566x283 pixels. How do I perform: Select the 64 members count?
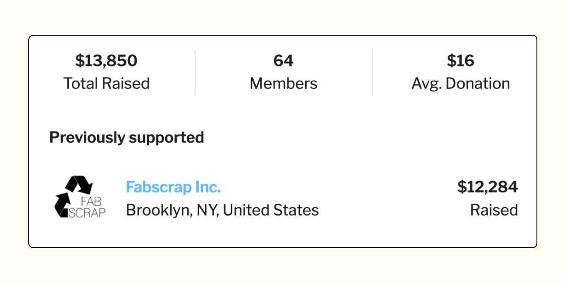(283, 61)
